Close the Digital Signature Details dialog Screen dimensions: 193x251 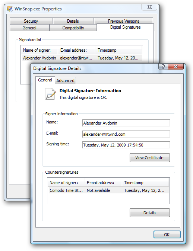(x=175, y=67)
